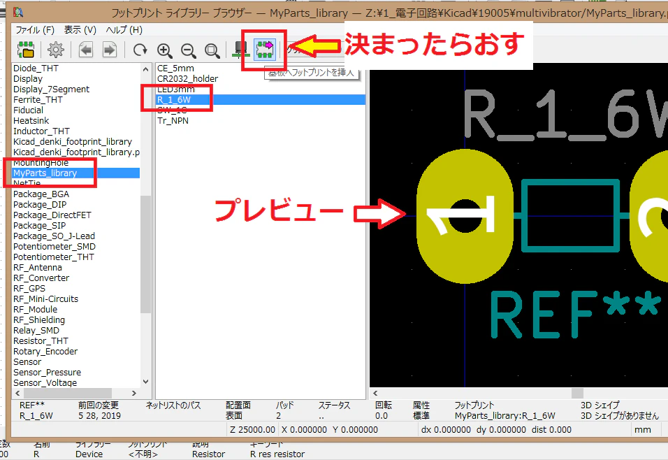The image size is (668, 460).
Task: Select Relay_SMD library
Action: [36, 331]
